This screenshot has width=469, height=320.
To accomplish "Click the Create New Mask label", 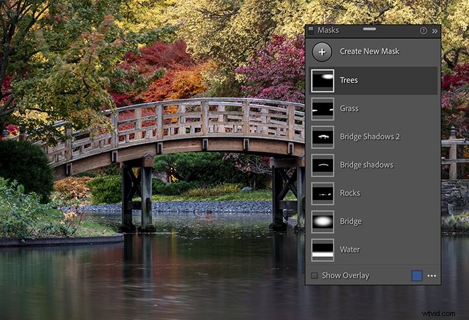I will pos(369,52).
